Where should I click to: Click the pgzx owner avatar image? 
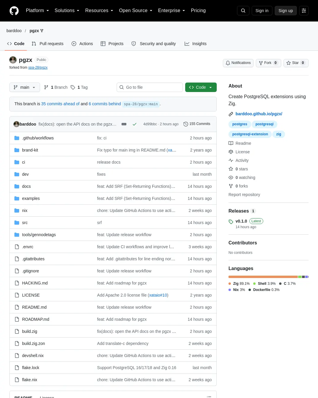(13, 60)
